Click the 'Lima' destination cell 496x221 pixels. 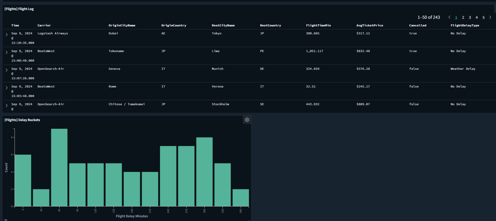[x=216, y=51]
